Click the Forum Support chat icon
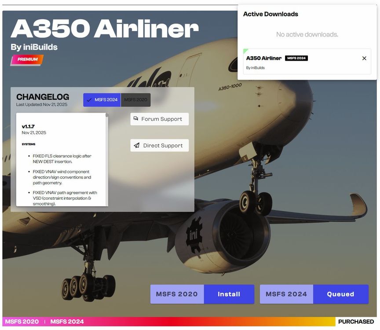 pos(136,118)
